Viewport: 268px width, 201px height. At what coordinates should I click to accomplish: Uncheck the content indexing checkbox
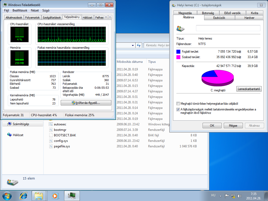pyautogui.click(x=178, y=109)
